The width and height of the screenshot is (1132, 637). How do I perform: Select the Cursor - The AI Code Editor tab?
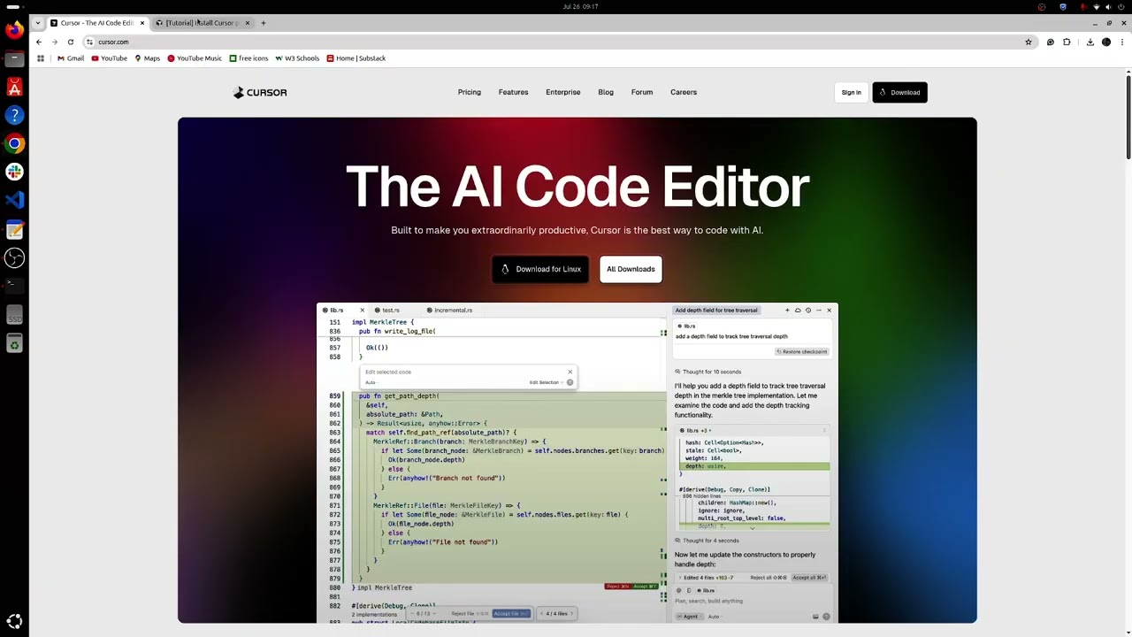tap(96, 23)
